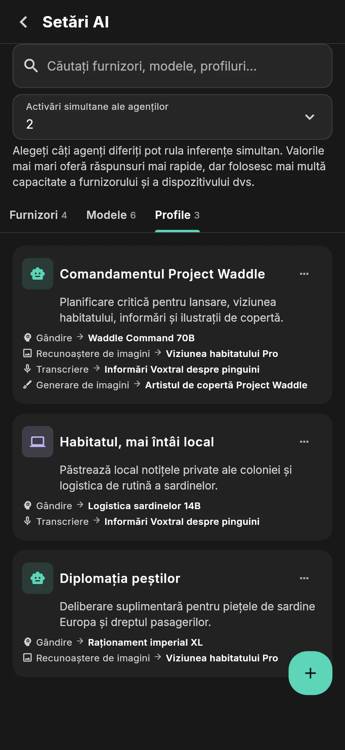Select Raționament imperial XL model
The height and width of the screenshot is (750, 345).
coord(145,643)
